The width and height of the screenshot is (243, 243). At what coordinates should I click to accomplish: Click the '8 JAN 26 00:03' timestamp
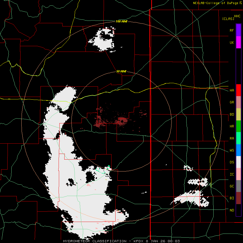[163, 241]
